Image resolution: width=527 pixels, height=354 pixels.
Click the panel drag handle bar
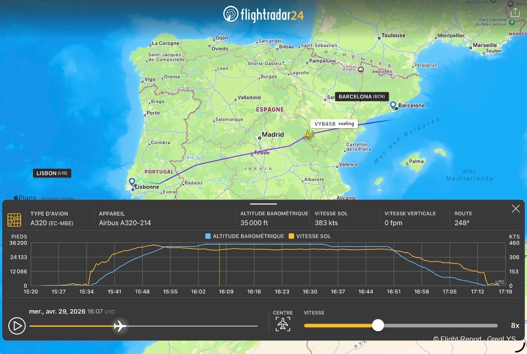(263, 204)
